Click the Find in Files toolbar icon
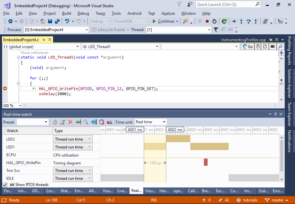Viewport: 295px width, 204px height. click(x=185, y=22)
